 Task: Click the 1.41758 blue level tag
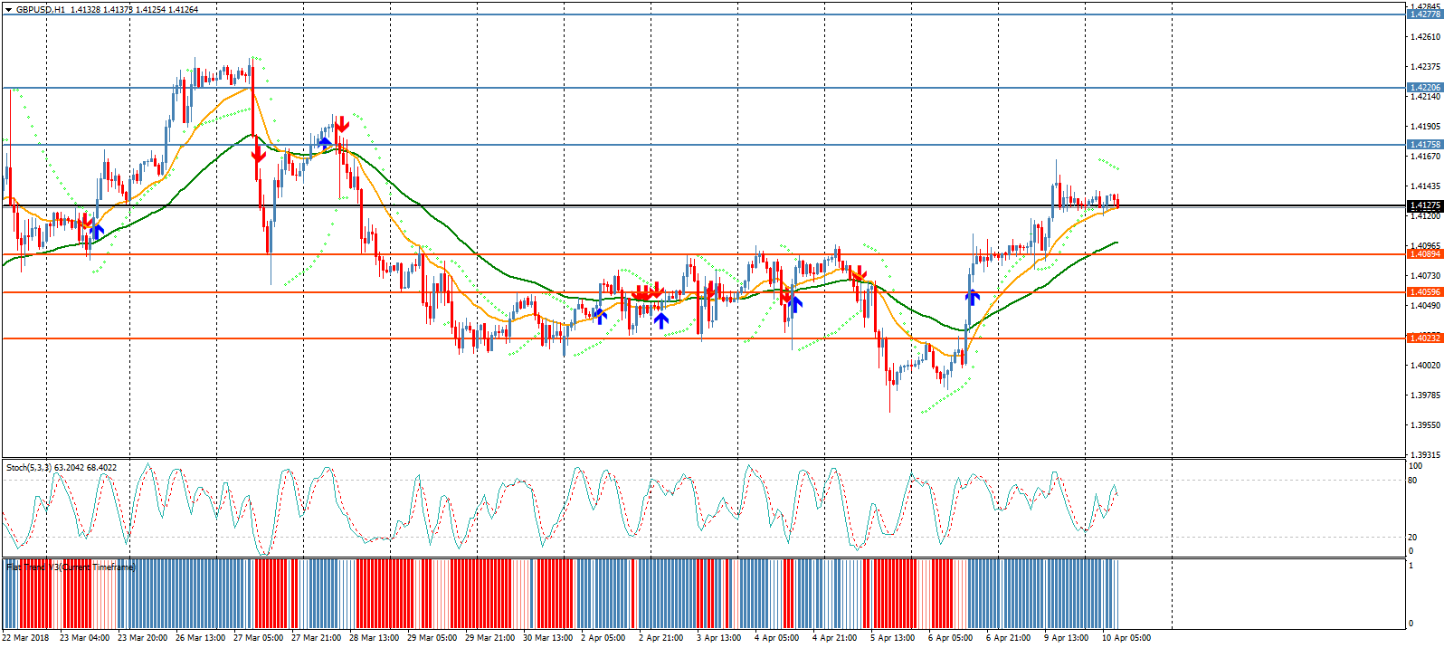(x=1425, y=145)
